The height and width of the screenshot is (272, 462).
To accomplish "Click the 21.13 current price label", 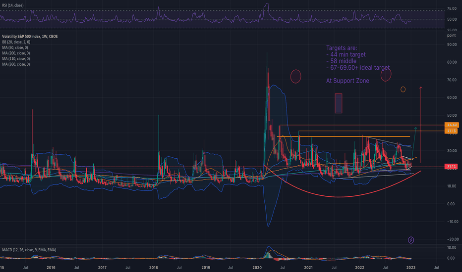I will pyautogui.click(x=452, y=167).
